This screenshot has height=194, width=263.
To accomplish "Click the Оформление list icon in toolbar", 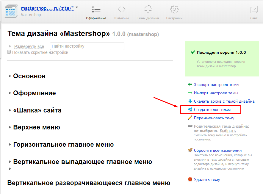I will pyautogui.click(x=96, y=10).
